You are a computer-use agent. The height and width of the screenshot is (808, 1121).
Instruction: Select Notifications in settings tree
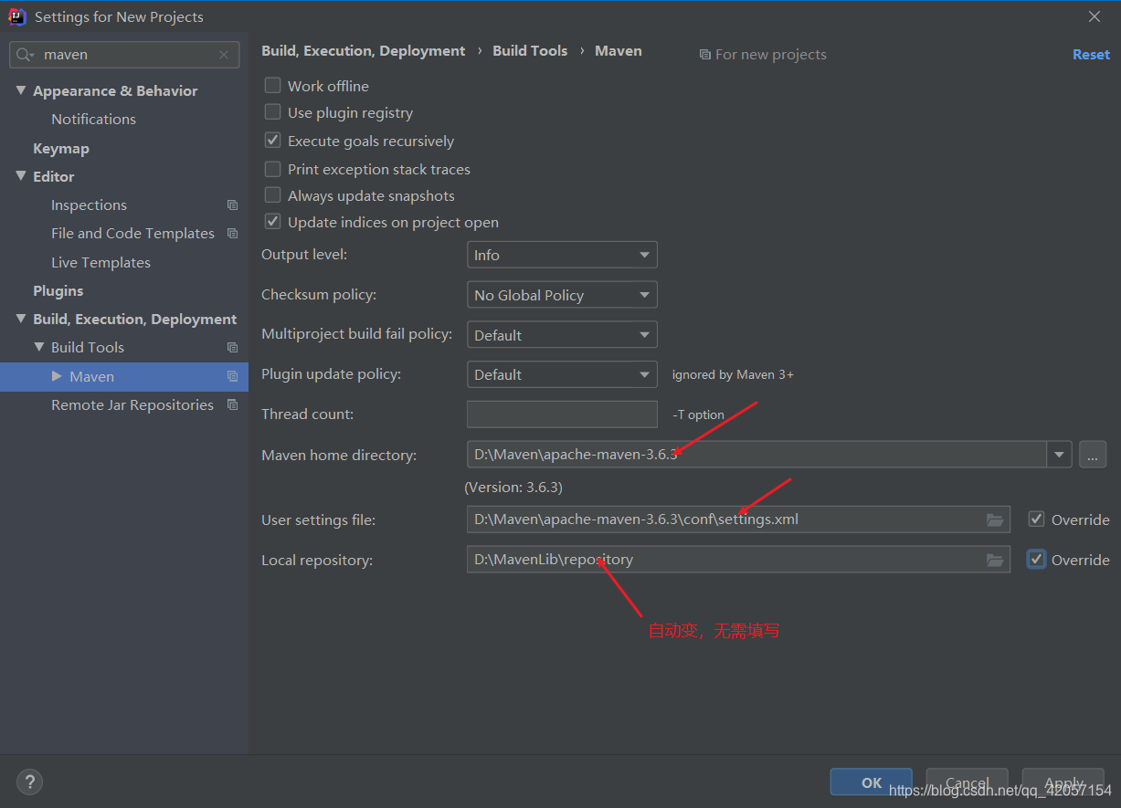tap(93, 119)
